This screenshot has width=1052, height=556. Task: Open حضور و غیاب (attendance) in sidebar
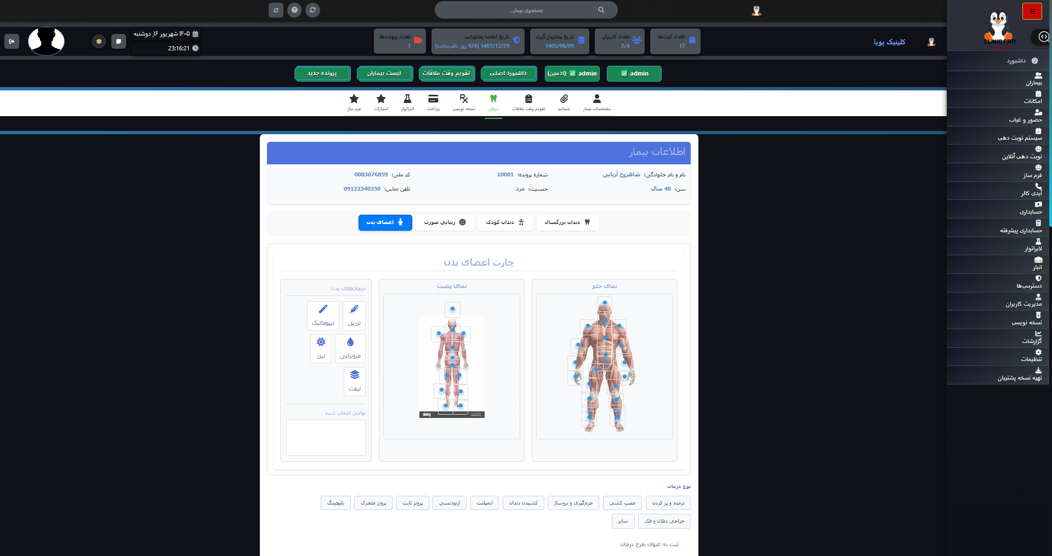pyautogui.click(x=998, y=116)
